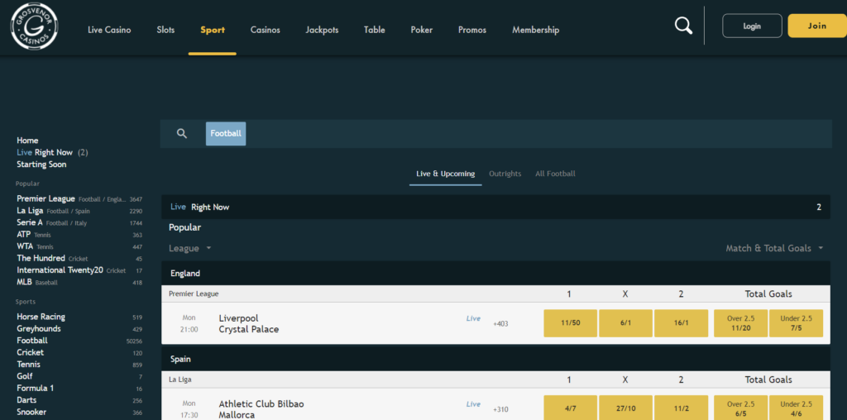Select Darts in Sports list

[x=79, y=400]
